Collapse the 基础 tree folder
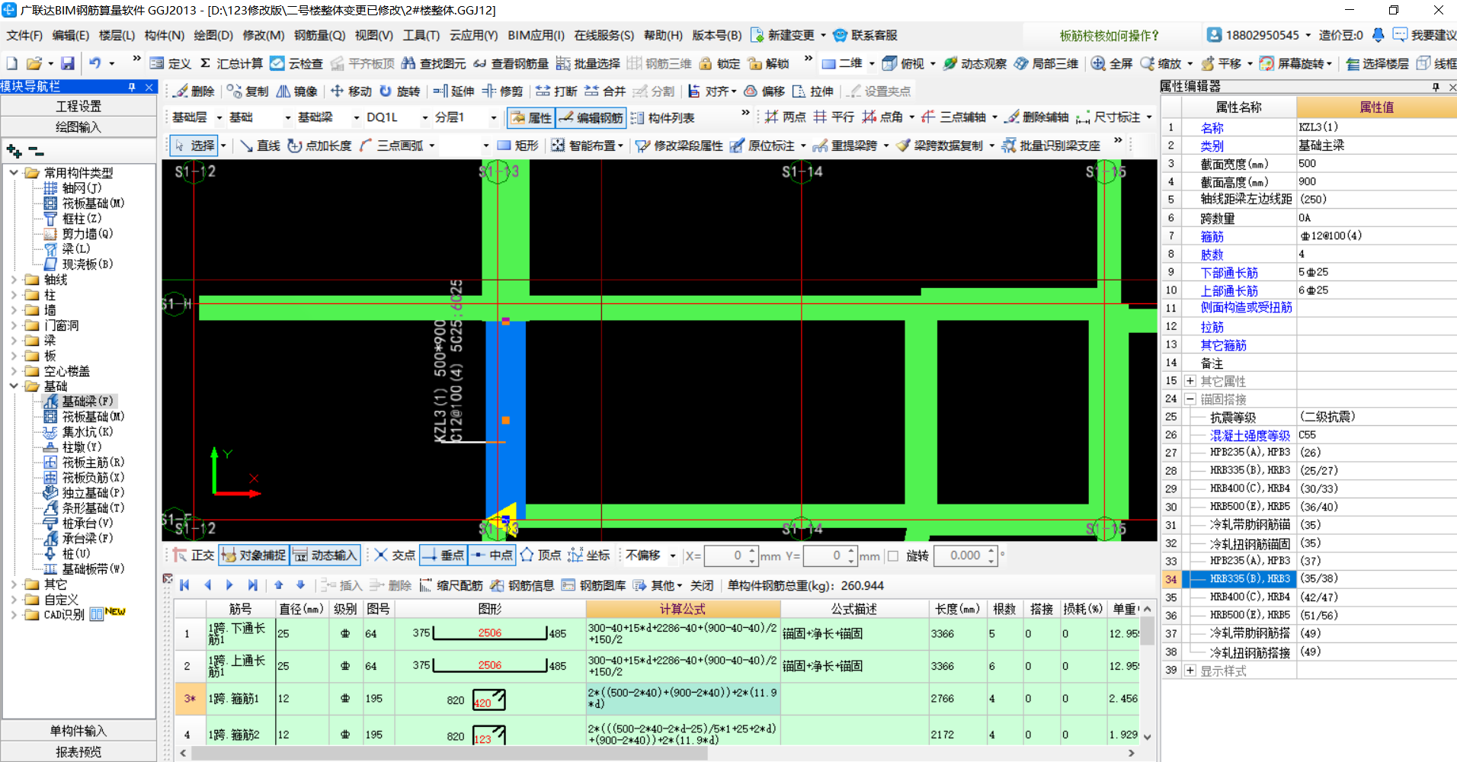The image size is (1457, 762). pyautogui.click(x=14, y=386)
